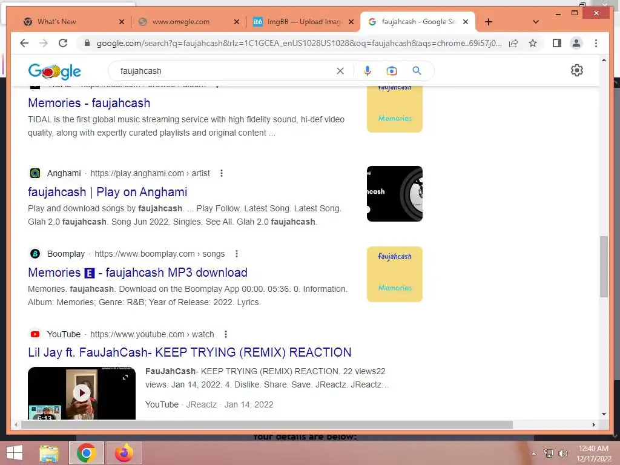
Task: Open more options for Boomplay result
Action: coord(237,254)
